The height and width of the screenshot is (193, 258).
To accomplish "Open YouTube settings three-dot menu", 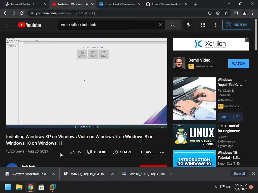I will [215, 25].
